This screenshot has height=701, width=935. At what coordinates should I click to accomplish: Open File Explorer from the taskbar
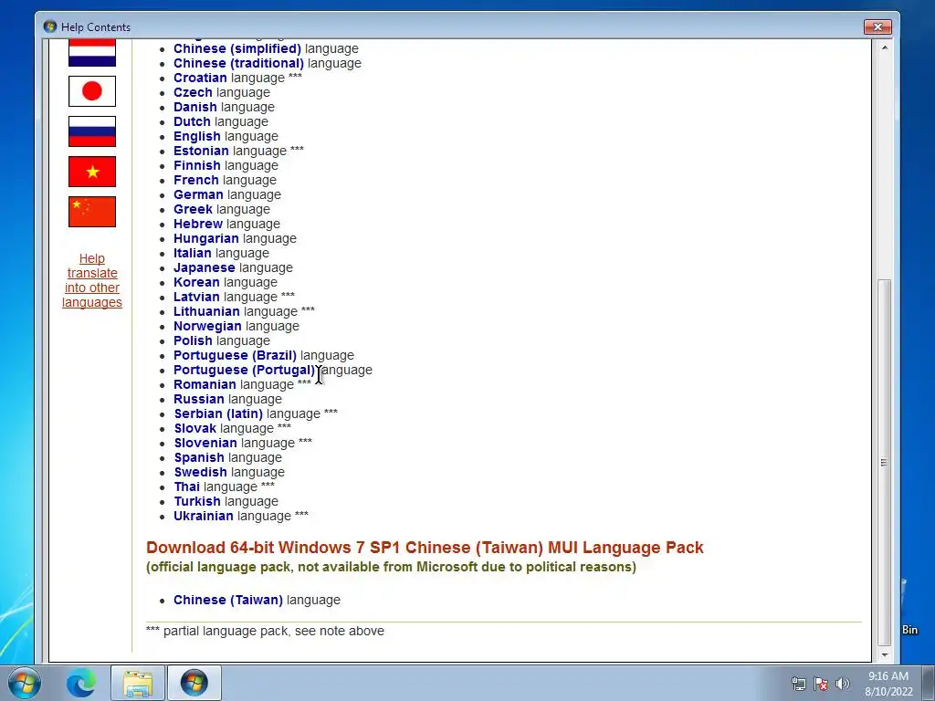point(138,683)
